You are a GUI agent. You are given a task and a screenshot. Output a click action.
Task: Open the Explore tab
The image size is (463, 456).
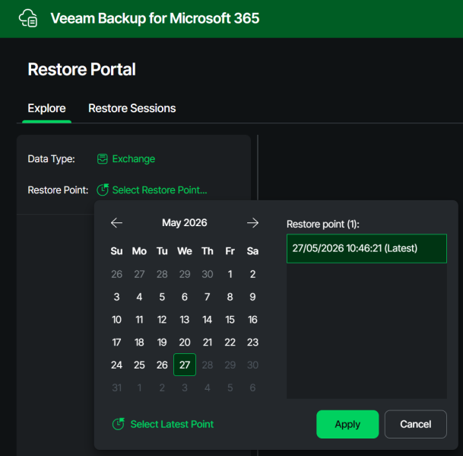[46, 108]
